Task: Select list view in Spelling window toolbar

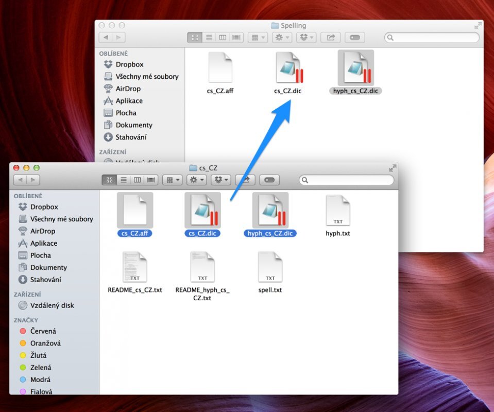Action: (x=209, y=38)
